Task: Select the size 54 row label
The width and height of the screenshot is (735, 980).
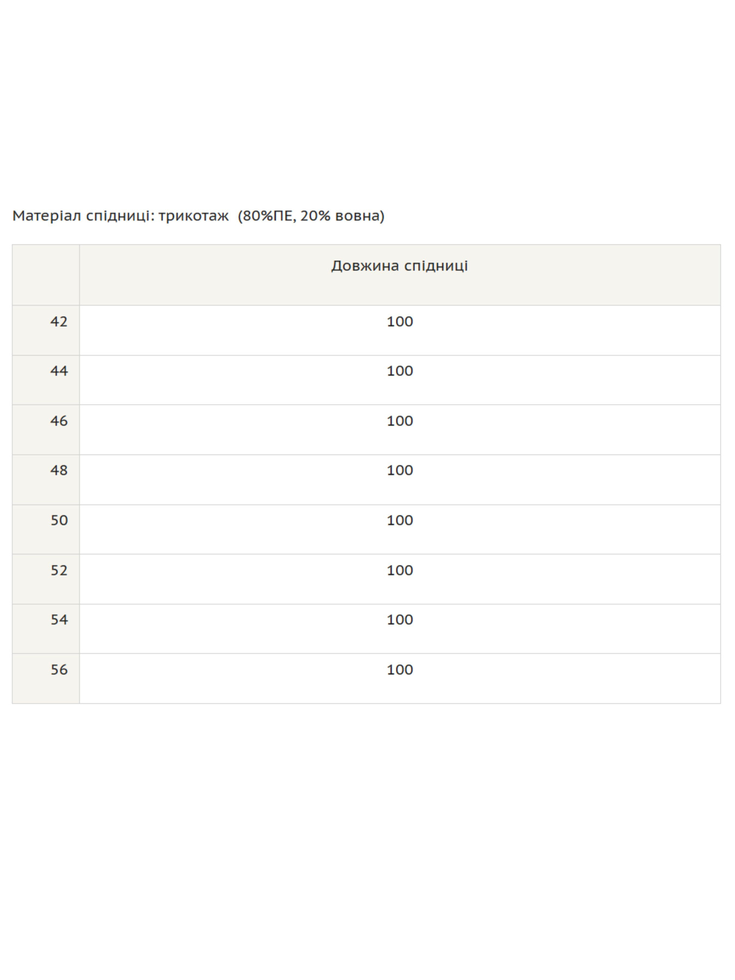Action: tap(59, 620)
